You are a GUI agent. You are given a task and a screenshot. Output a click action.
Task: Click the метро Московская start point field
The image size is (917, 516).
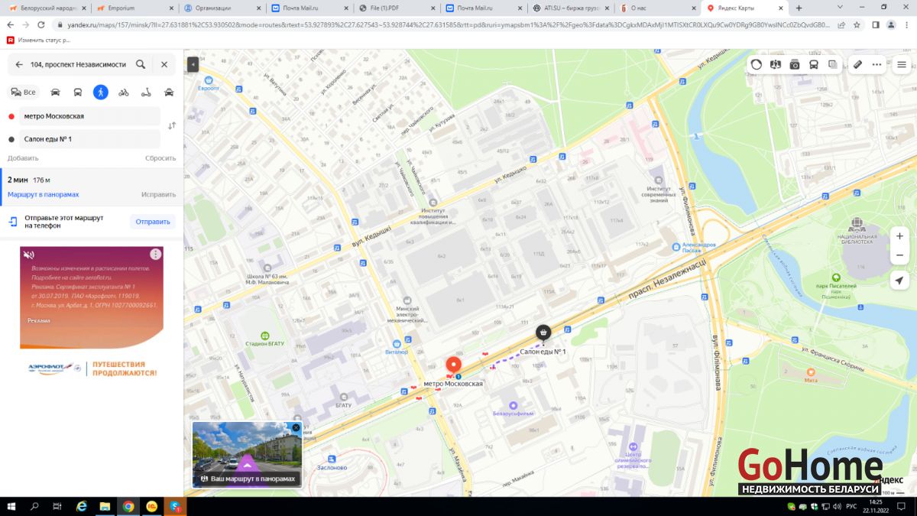84,116
